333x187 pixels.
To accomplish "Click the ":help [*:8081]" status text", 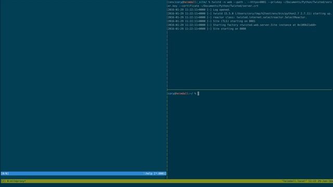I will 155,173.
